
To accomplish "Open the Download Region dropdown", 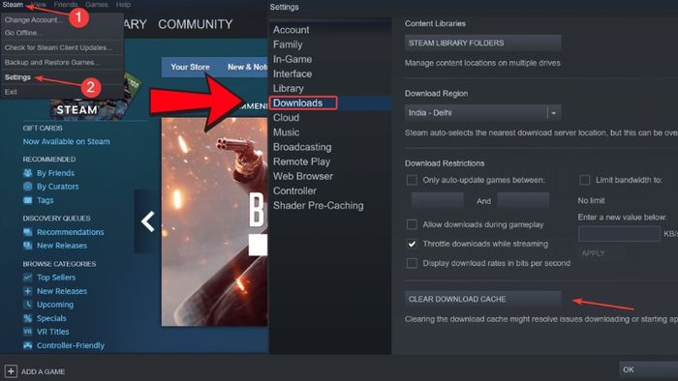I will [483, 113].
